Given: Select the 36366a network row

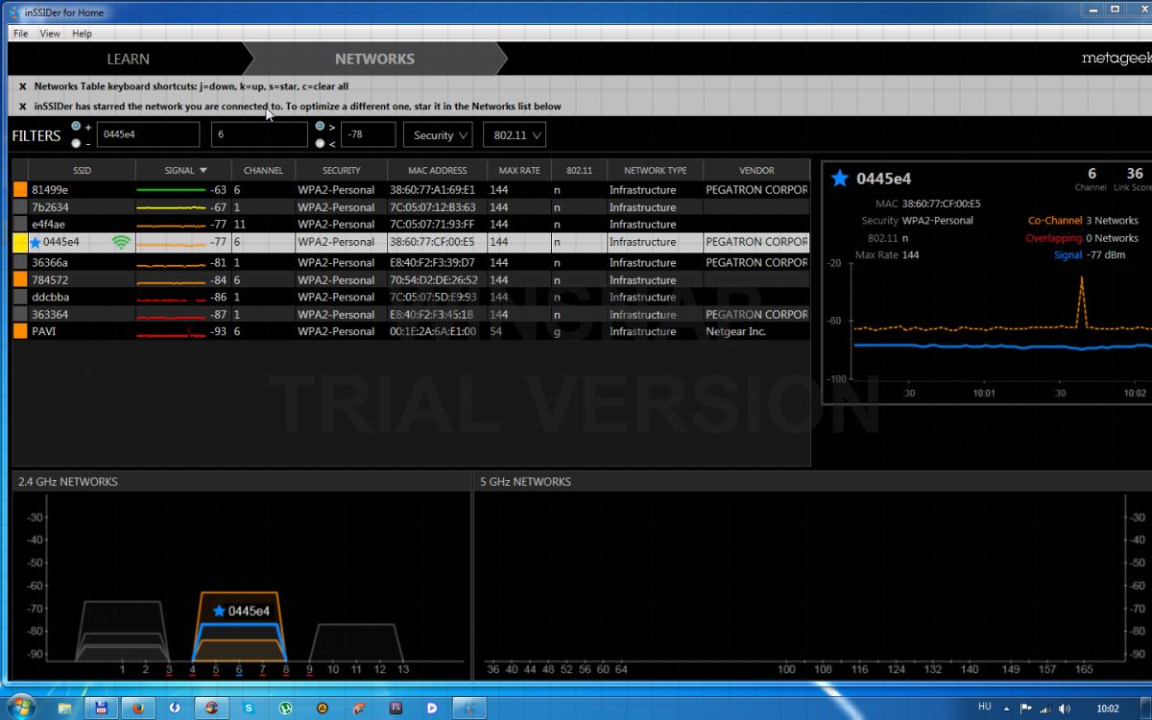Looking at the screenshot, I should pyautogui.click(x=411, y=262).
